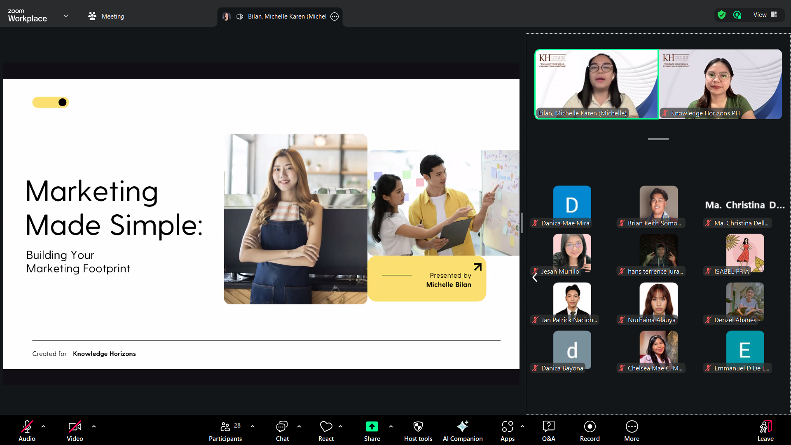Viewport: 791px width, 445px height.
Task: Open Host tools shield icon
Action: click(x=418, y=426)
